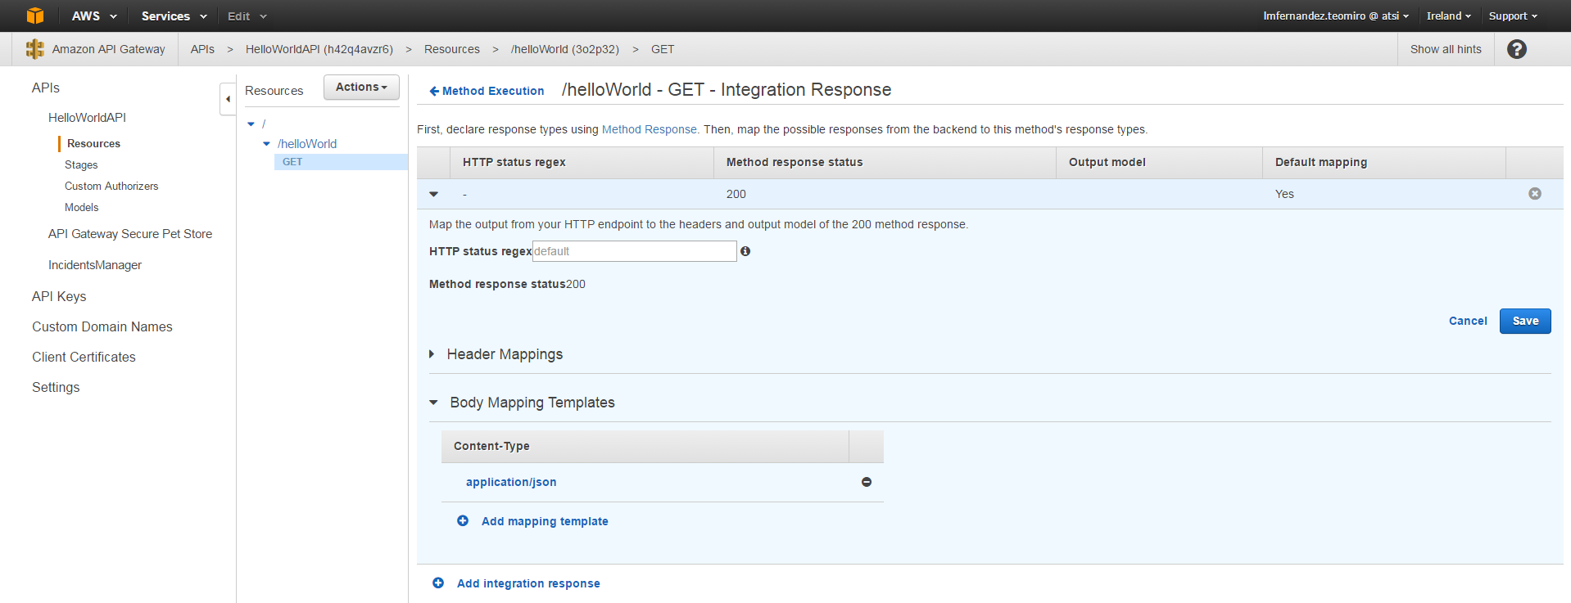Image resolution: width=1571 pixels, height=603 pixels.
Task: Open Settings in the sidebar
Action: coord(56,387)
